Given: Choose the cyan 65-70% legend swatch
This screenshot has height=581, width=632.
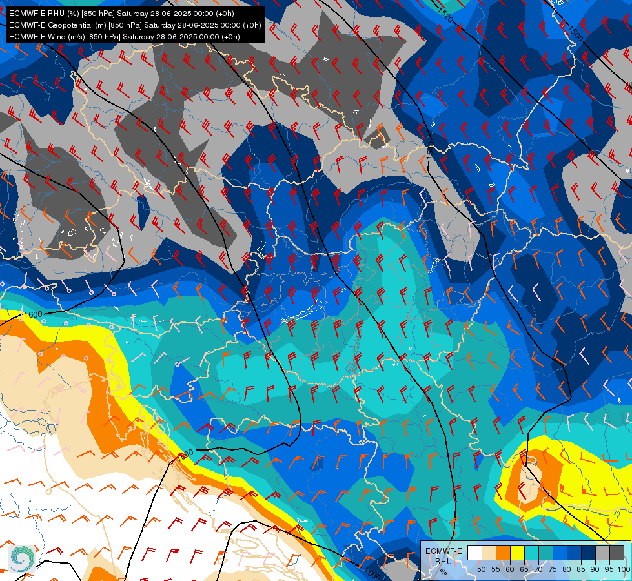Looking at the screenshot, I should point(532,553).
